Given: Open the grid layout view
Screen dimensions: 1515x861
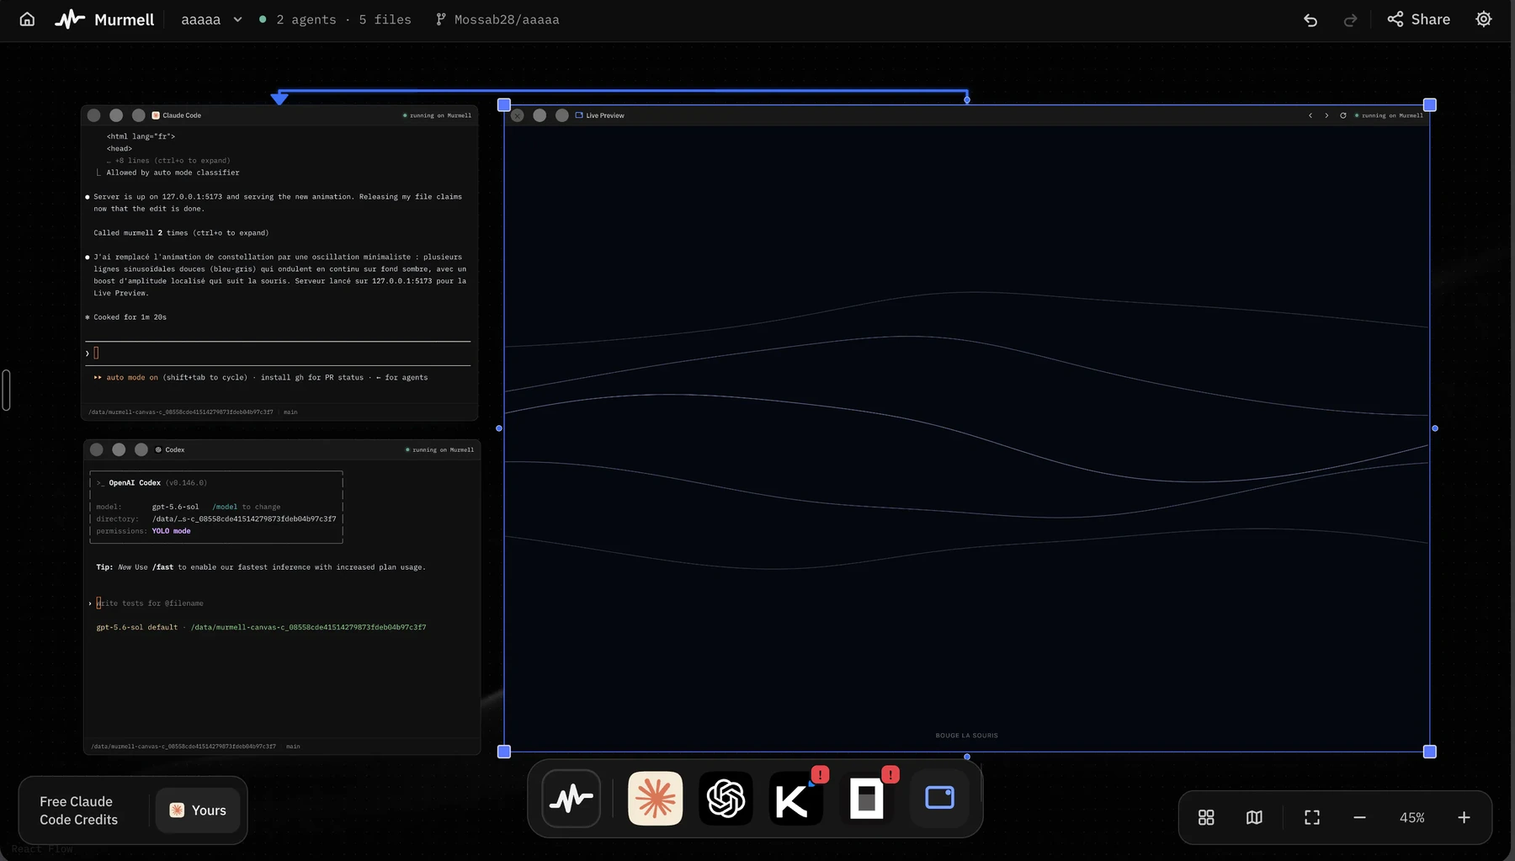Looking at the screenshot, I should coord(1206,817).
